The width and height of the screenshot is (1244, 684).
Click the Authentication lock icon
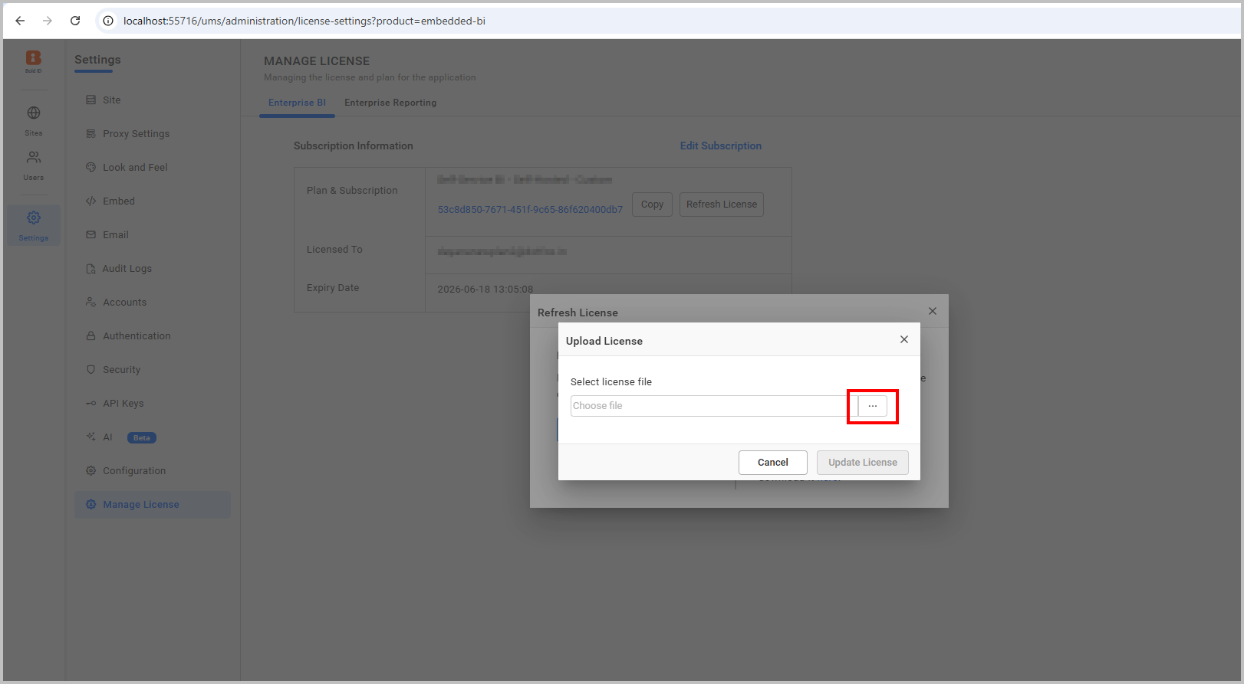[x=91, y=335]
